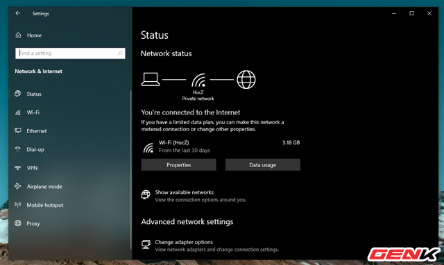Image resolution: width=444 pixels, height=265 pixels.
Task: Click the 3.18 GB usage value
Action: (x=291, y=142)
